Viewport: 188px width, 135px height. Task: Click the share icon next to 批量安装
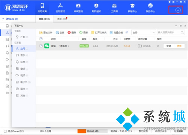click(127, 32)
